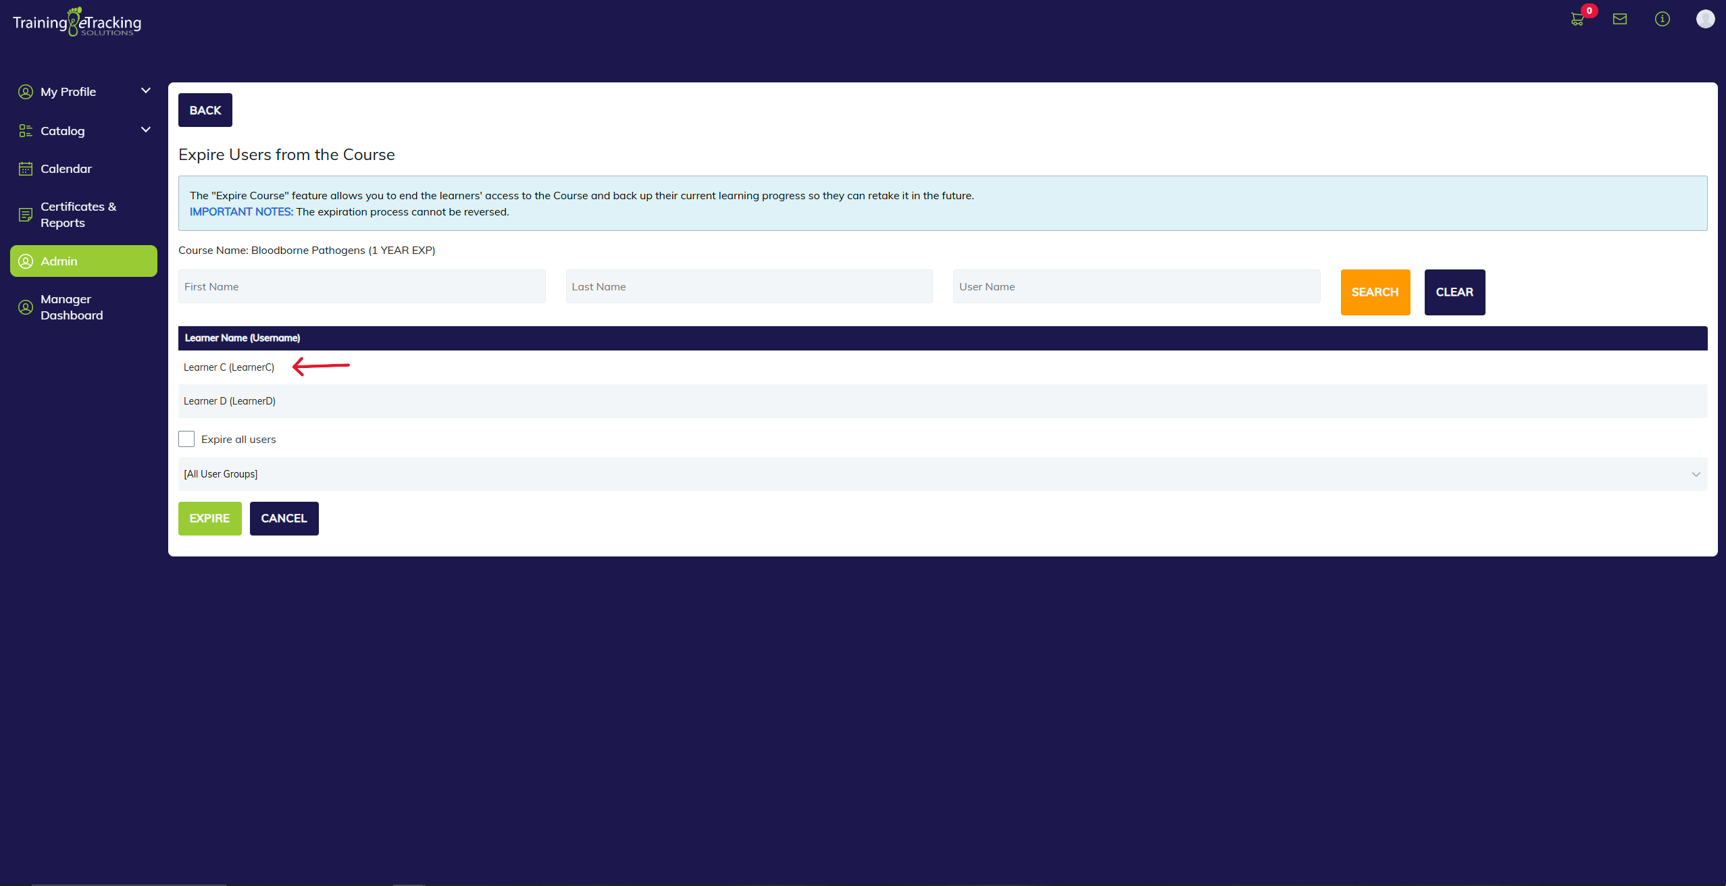The image size is (1726, 886).
Task: Click the Certificates & Reports icon
Action: 26,215
